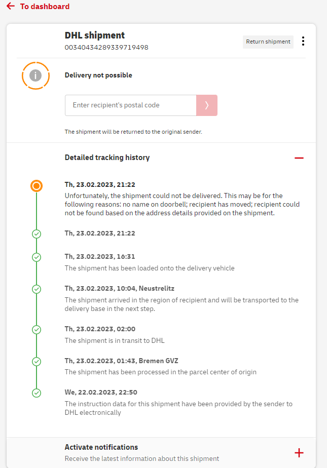327x468 pixels.
Task: Expand Activate notifications with plus icon
Action: [x=299, y=452]
